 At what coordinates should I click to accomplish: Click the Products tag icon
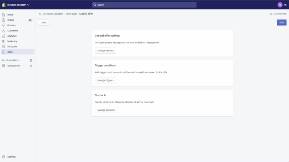coord(4,25)
